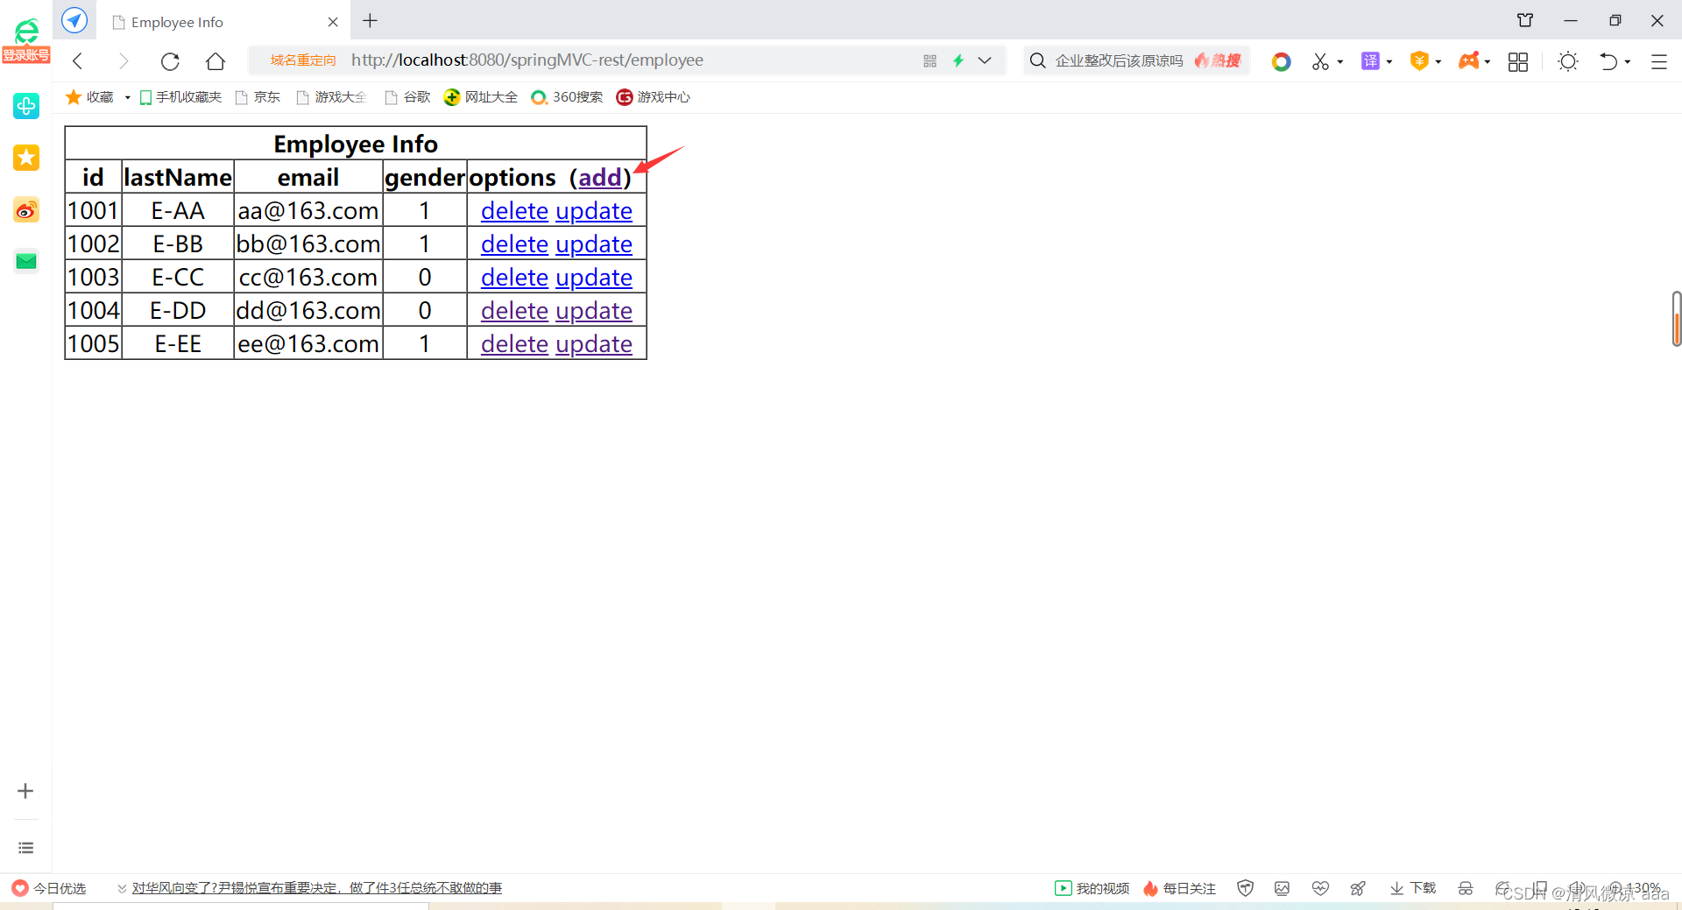Delete employee 1002 E-BB
1682x910 pixels.
point(514,244)
